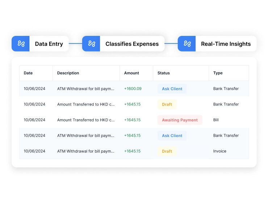Viewport: 268px width, 203px height.
Task: Click the blue icon beside Classifies Expenses
Action: click(91, 44)
